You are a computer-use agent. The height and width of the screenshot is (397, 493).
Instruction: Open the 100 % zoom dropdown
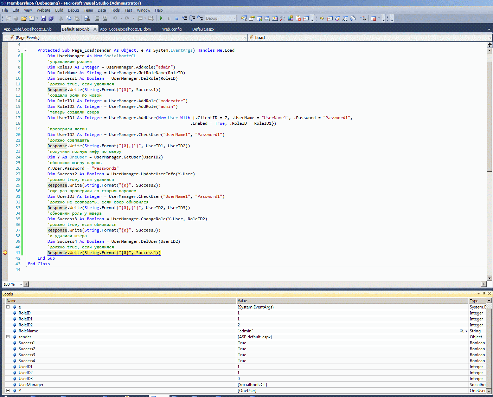(21, 284)
